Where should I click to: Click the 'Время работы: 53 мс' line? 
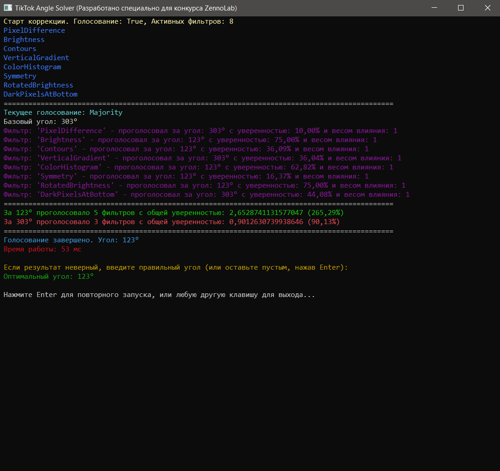42,249
